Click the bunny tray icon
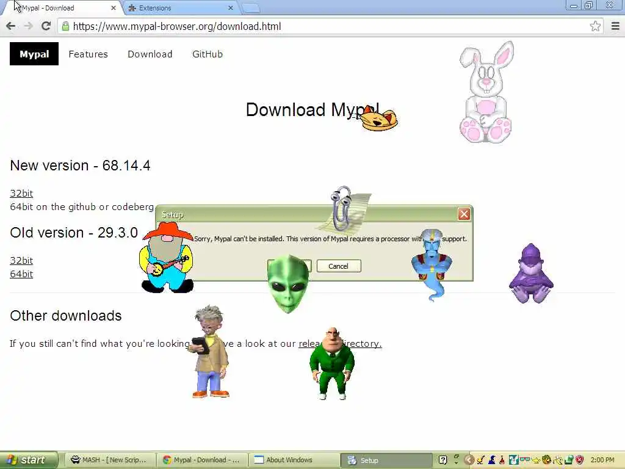Screen dimensions: 625x469 coord(514,460)
